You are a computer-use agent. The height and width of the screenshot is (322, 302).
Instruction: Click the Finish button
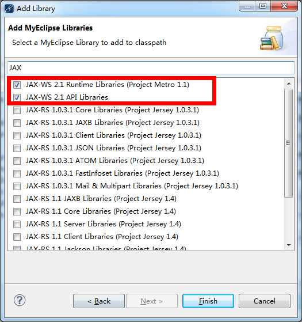[208, 301]
